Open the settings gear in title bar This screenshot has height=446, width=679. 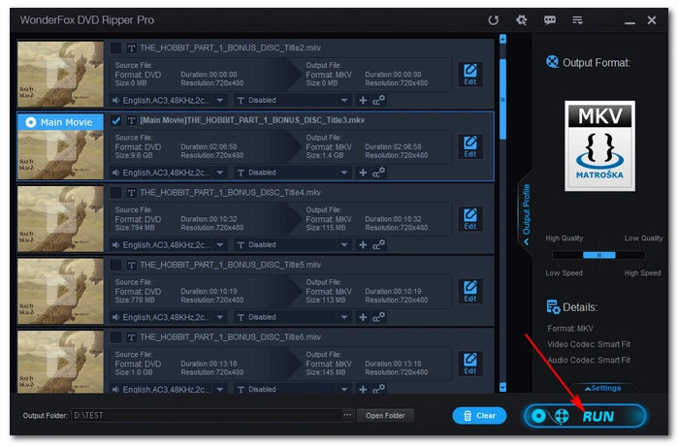pyautogui.click(x=522, y=20)
